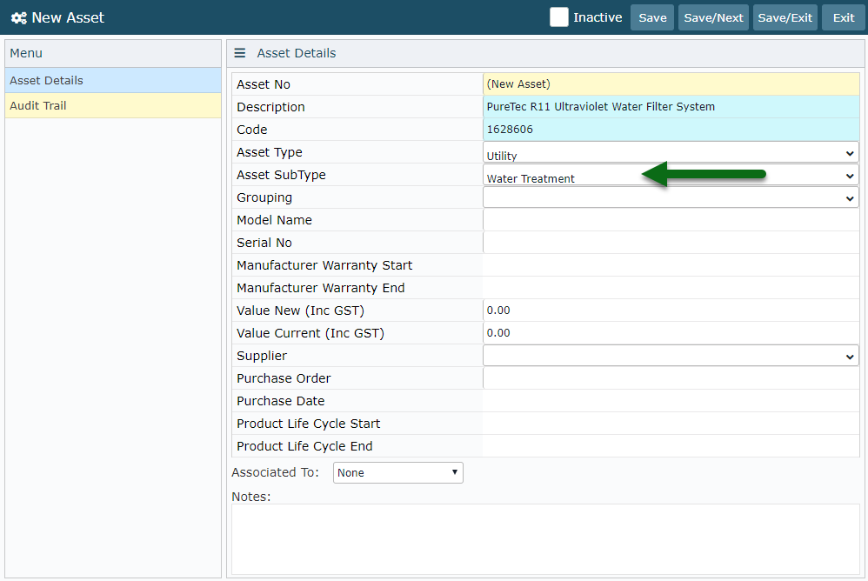Click the gears icon beside New Asset
Screen dimensions: 868x581
point(19,17)
